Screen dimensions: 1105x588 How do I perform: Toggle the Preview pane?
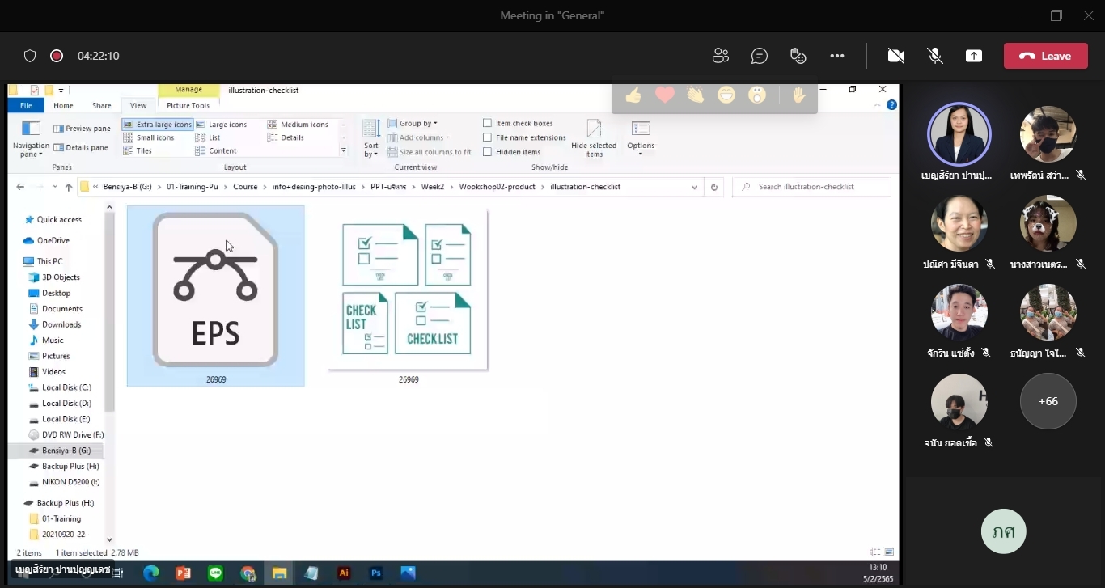[x=82, y=129]
